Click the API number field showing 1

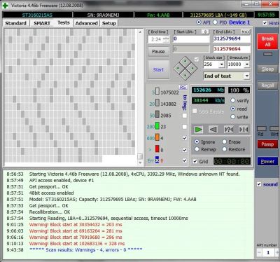(x=268, y=252)
